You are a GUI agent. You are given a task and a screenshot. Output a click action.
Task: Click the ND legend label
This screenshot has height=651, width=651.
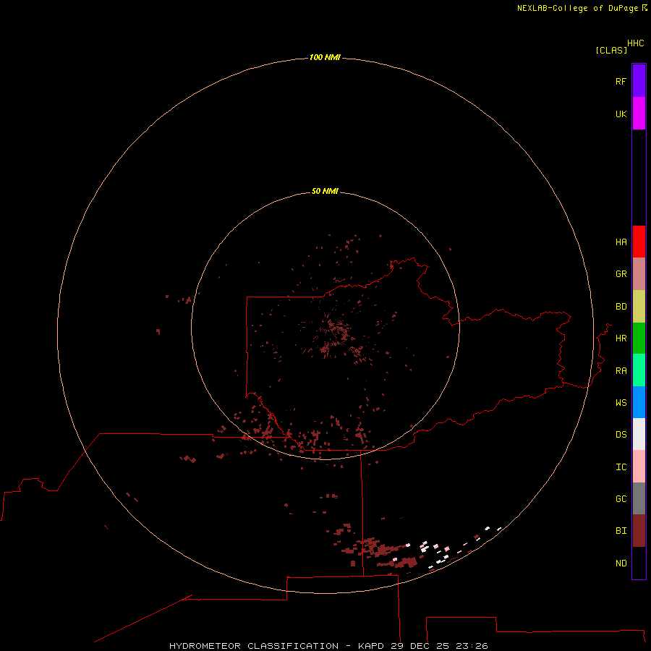pos(621,563)
